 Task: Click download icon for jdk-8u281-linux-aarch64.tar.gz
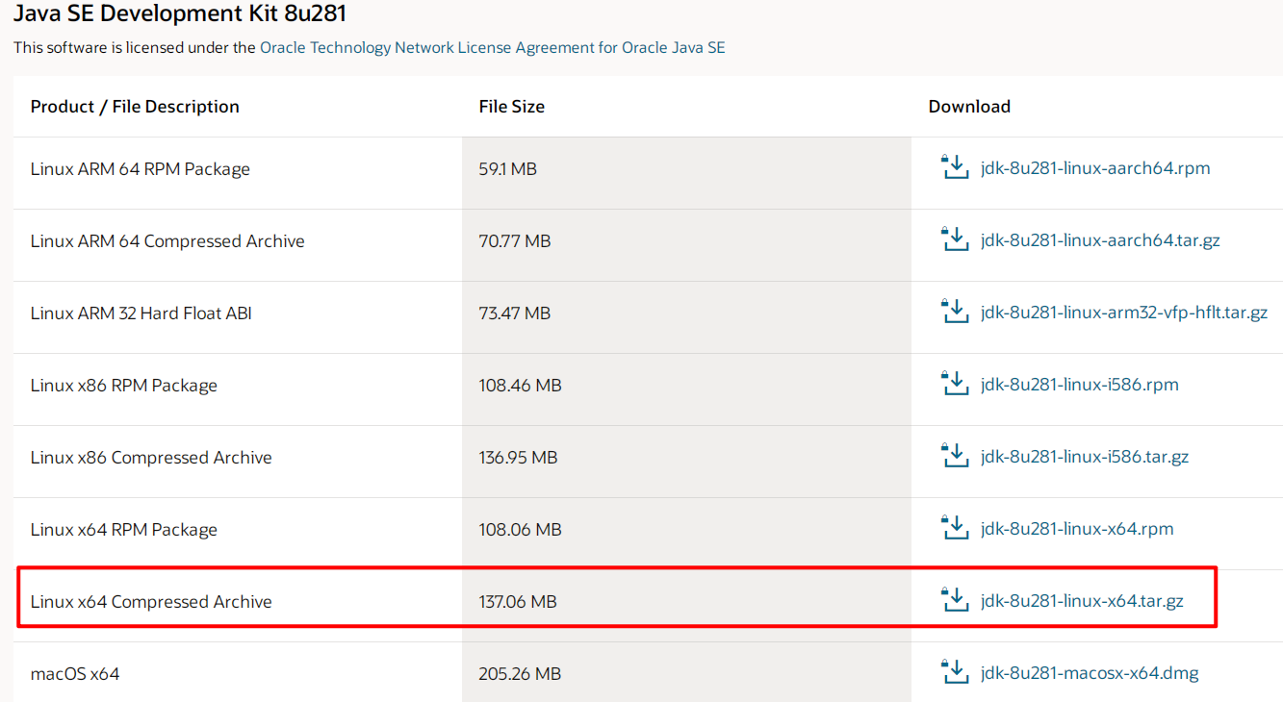click(x=954, y=239)
